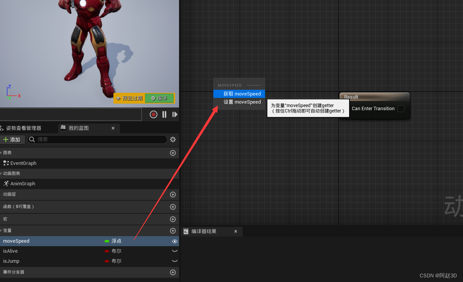This screenshot has height=282, width=463.
Task: Click the 编译器结果 tab icon
Action: coord(186,232)
